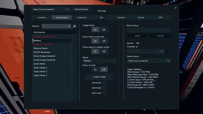Viewport: 203px width, 114px height.
Task: Set Show block in toolbar config Off
Action: tap(104, 51)
